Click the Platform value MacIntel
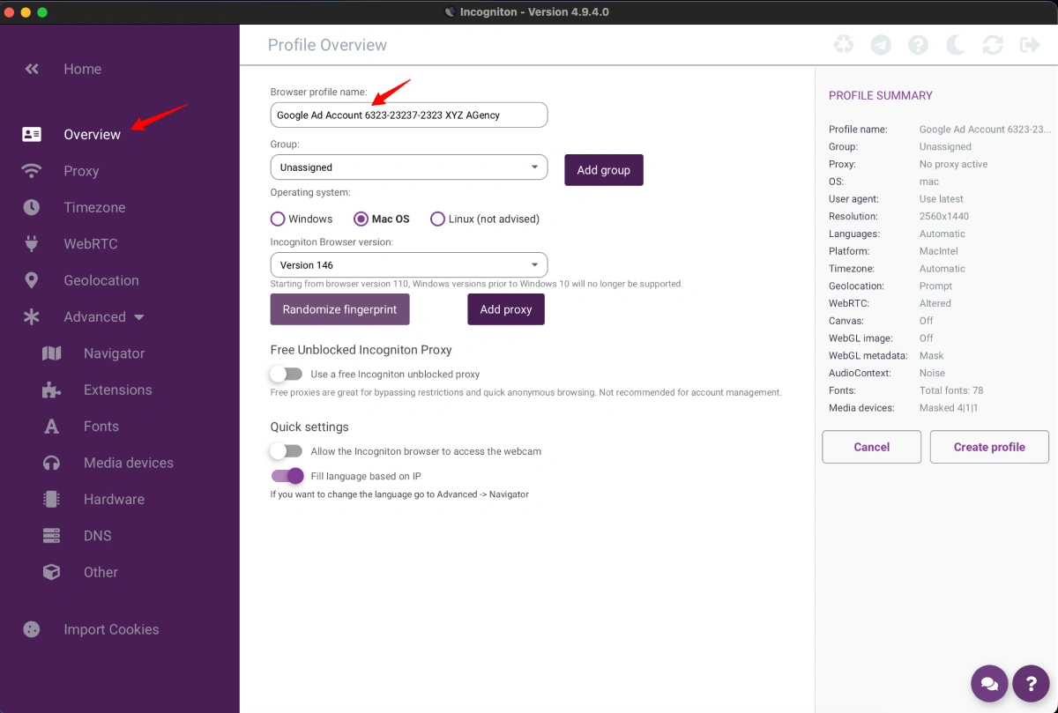 939,251
